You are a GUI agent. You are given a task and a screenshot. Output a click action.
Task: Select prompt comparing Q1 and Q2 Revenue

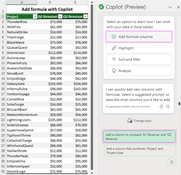(139, 137)
